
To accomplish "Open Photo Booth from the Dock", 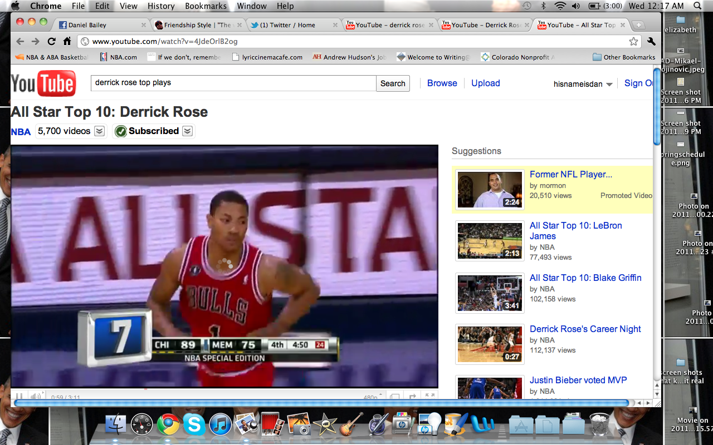I will 272,425.
